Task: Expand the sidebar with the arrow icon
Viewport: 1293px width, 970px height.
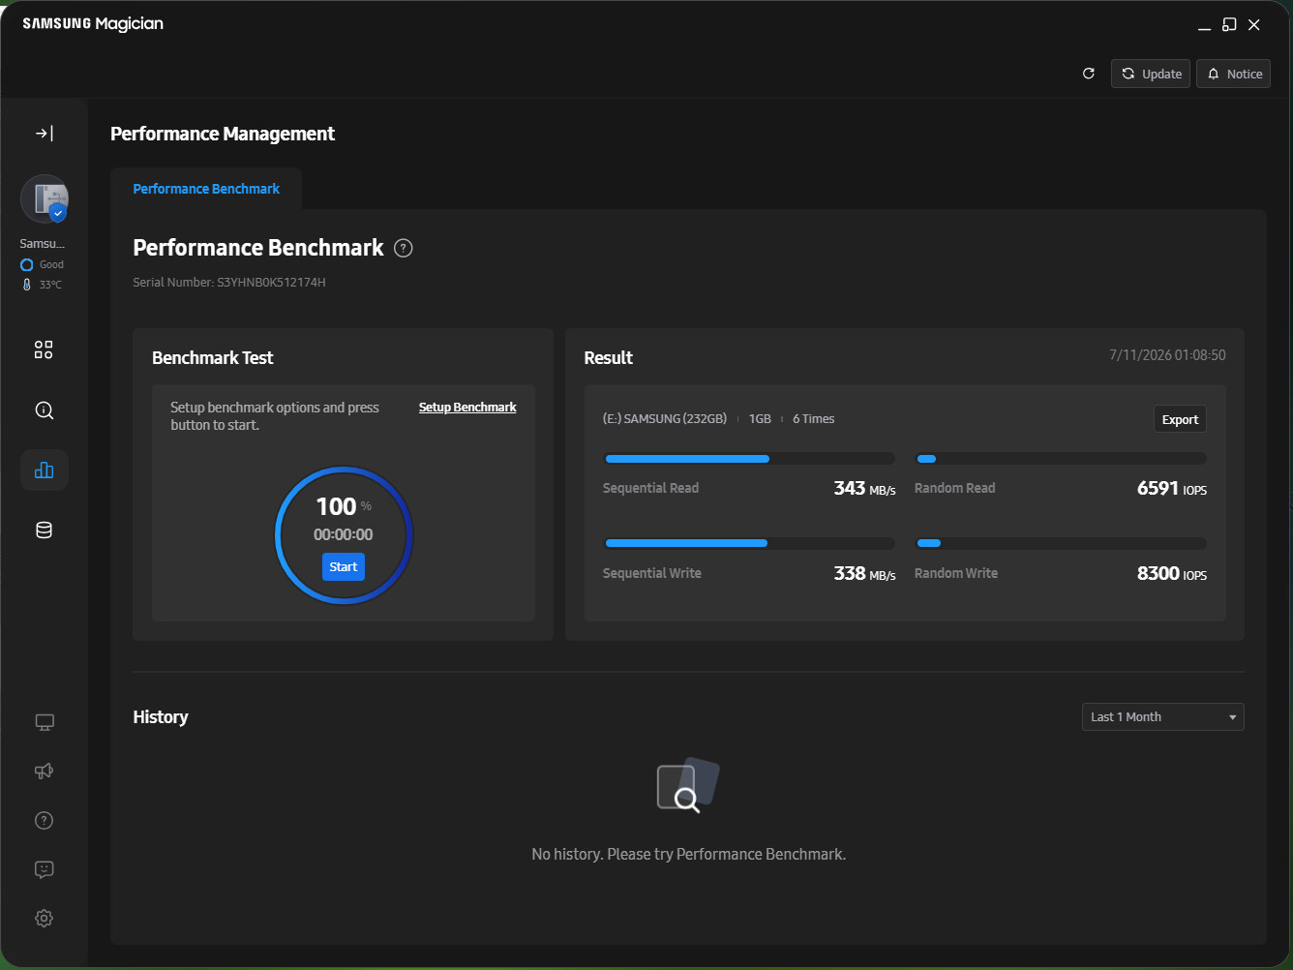Action: 45,134
